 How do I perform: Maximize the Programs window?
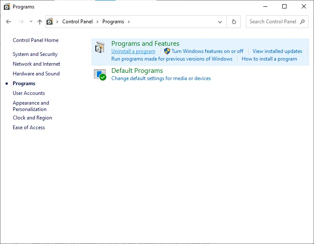[x=284, y=6]
